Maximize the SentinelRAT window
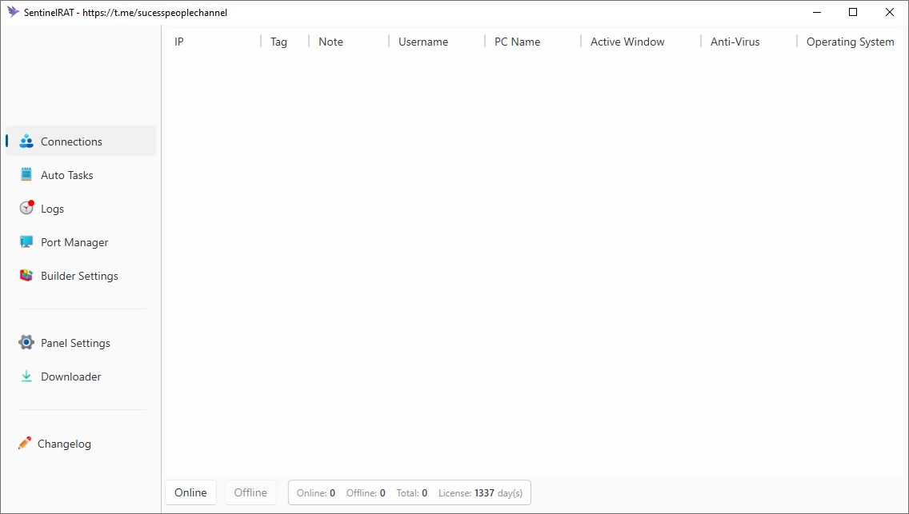The width and height of the screenshot is (909, 514). (x=853, y=12)
